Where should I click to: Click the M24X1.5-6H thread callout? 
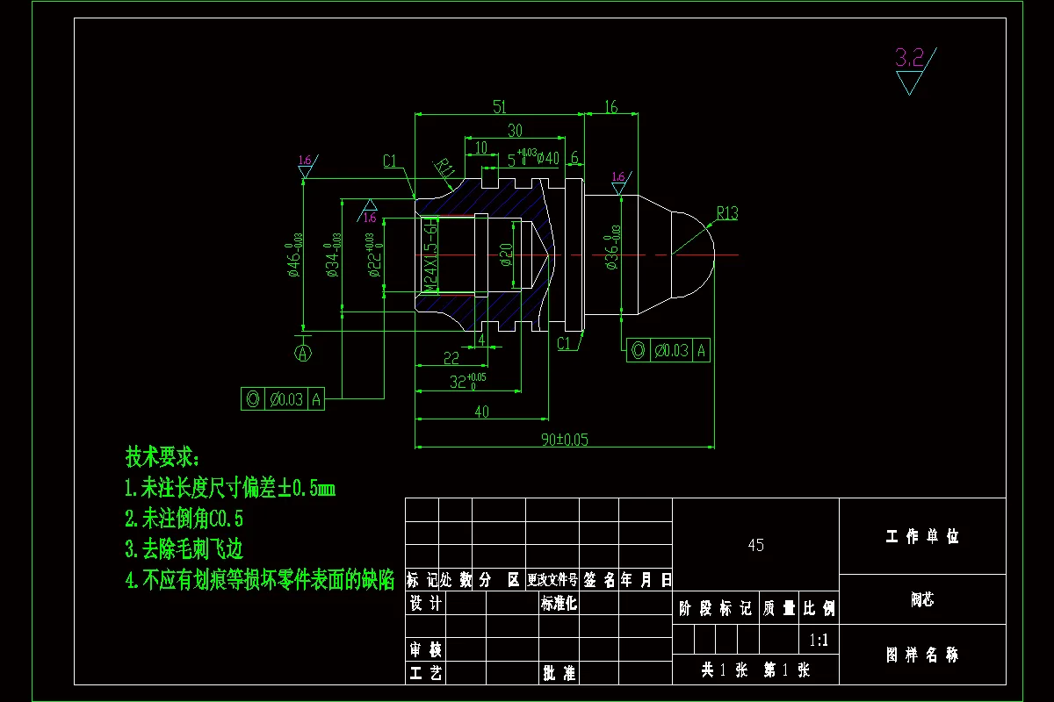[428, 253]
